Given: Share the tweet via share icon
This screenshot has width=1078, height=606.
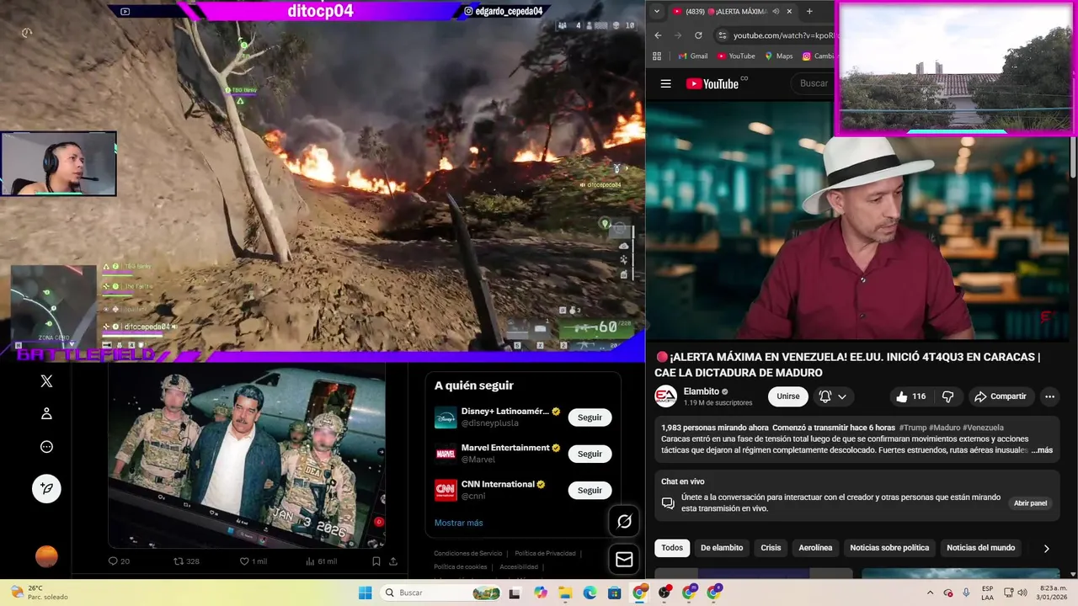Looking at the screenshot, I should (393, 561).
